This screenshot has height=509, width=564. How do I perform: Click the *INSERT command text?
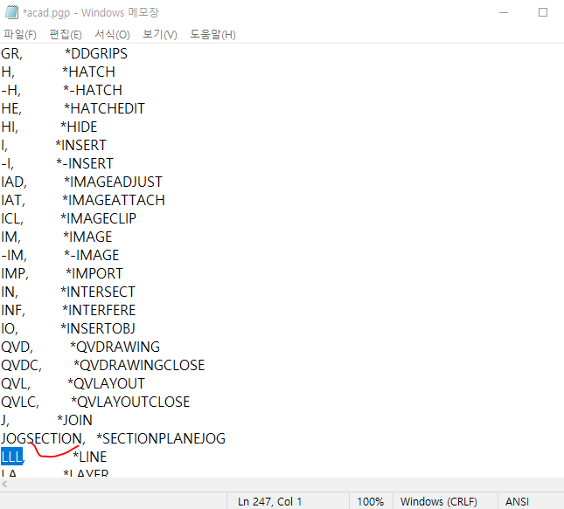pos(80,145)
